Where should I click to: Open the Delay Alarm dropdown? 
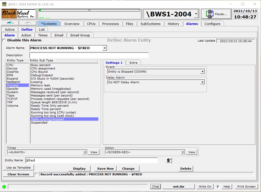[x=202, y=82]
